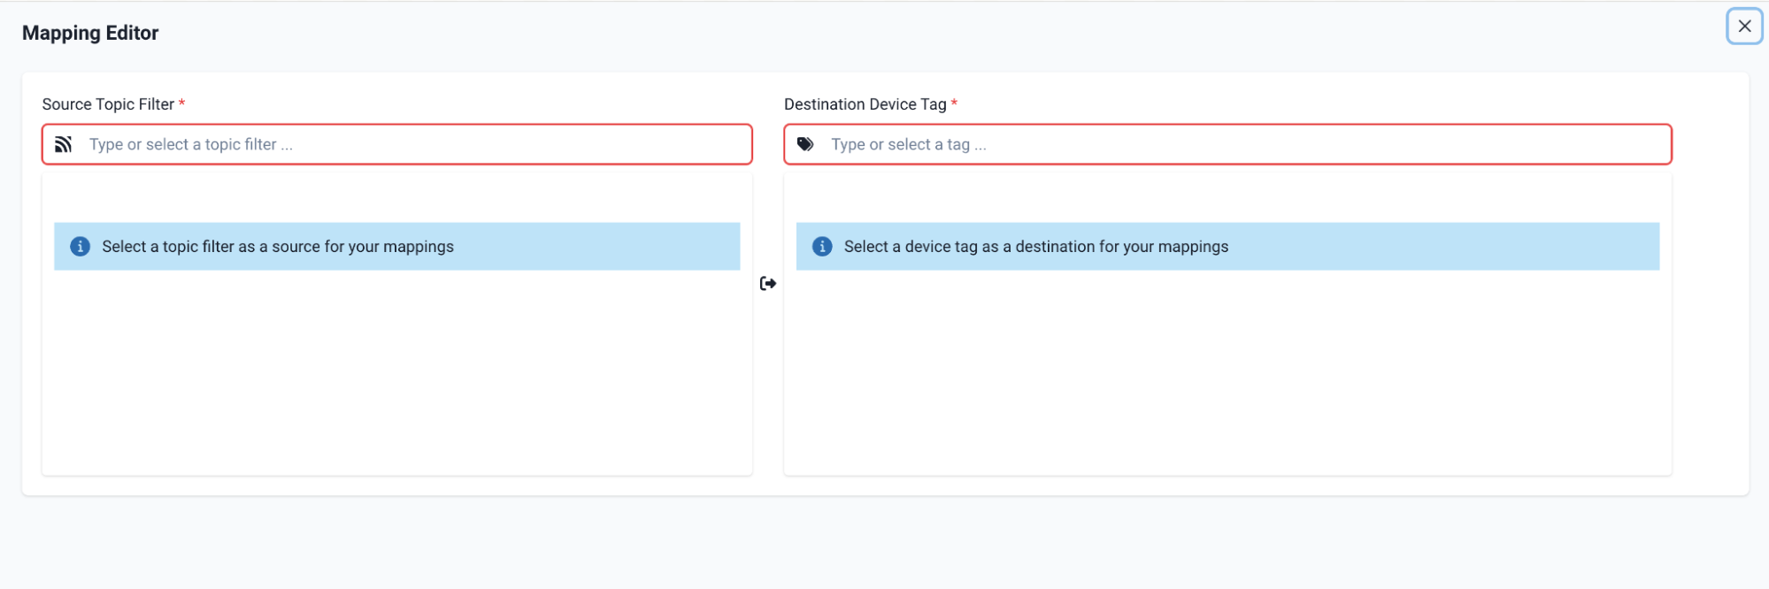1769x589 pixels.
Task: Click the "Select a topic filter" info banner
Action: 277,247
